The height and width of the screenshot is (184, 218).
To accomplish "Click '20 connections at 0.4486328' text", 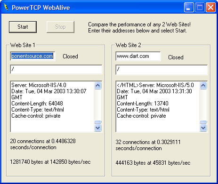I will click(43, 141).
